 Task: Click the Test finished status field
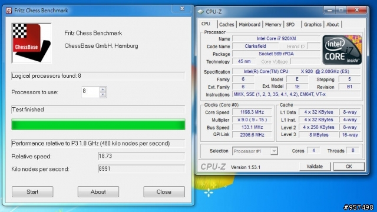coord(98,110)
